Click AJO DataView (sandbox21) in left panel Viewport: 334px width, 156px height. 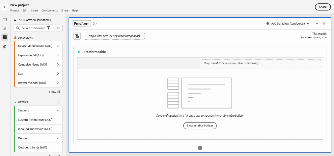pos(35,20)
